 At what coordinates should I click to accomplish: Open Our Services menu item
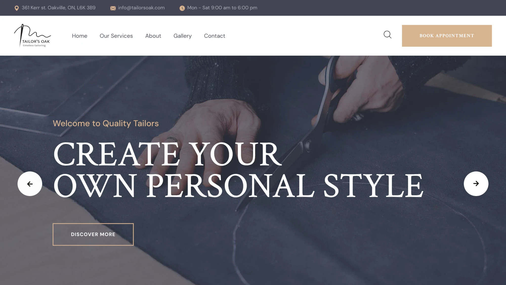click(x=116, y=36)
